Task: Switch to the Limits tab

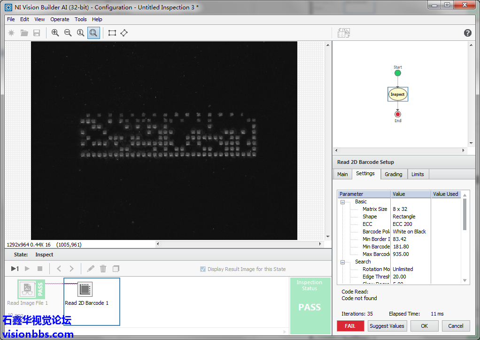Action: [418, 174]
